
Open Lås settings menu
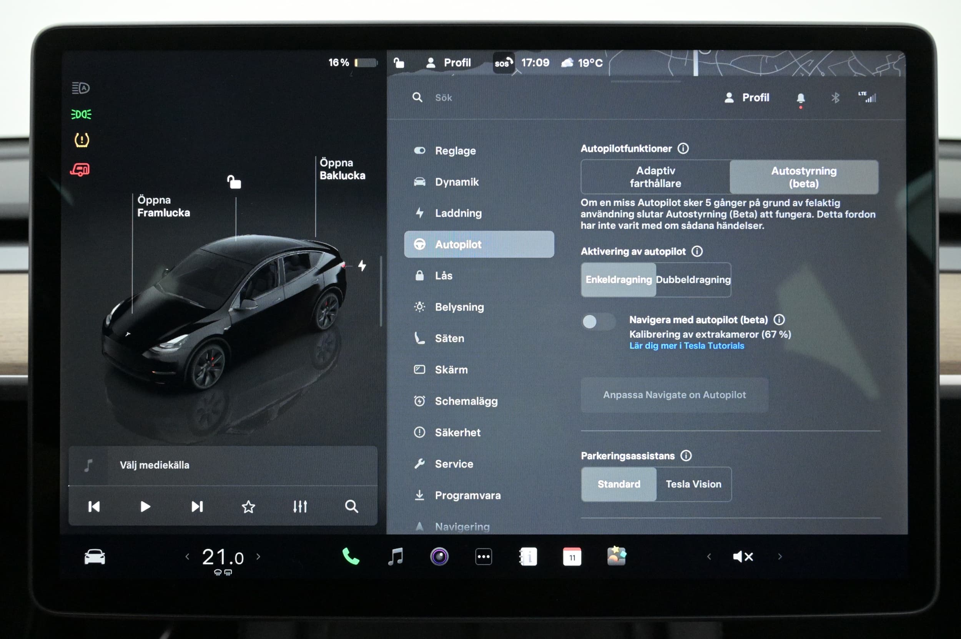(479, 276)
